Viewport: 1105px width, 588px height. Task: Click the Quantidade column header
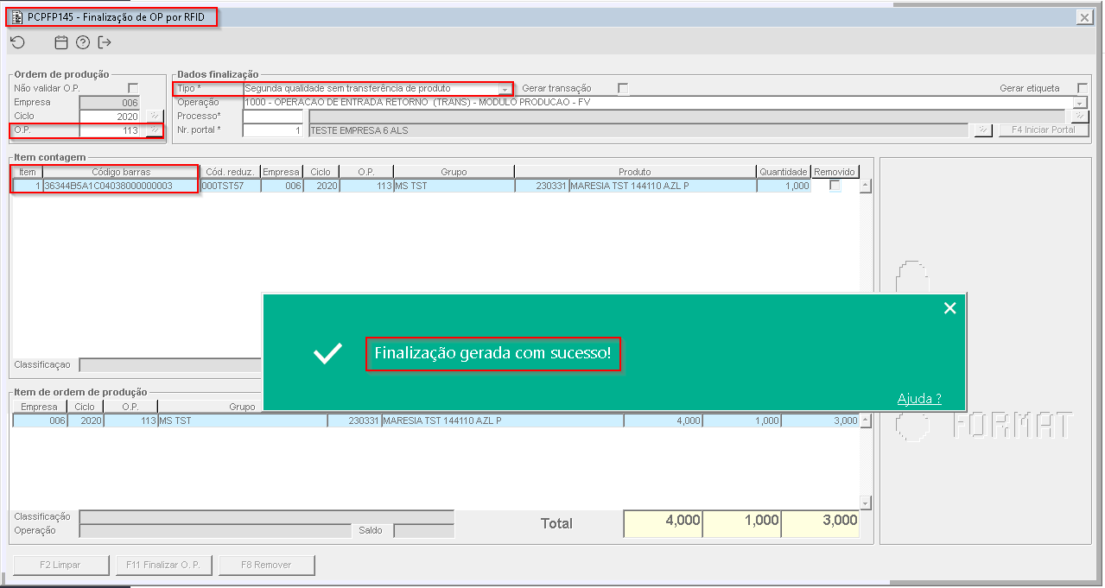coord(784,172)
